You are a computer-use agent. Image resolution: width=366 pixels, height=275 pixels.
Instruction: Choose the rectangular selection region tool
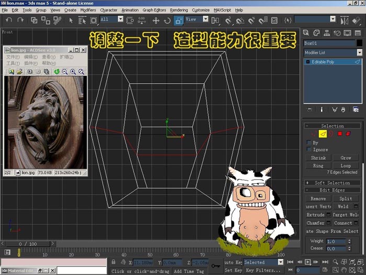[94, 20]
